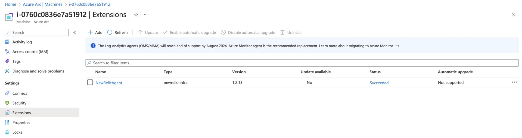Click the search to filter items field
Image resolution: width=522 pixels, height=138 pixels.
click(302, 63)
